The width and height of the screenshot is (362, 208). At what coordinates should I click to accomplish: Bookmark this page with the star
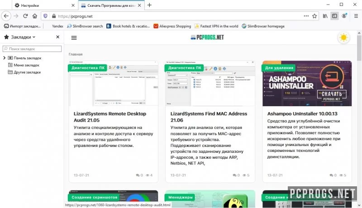pyautogui.click(x=314, y=16)
